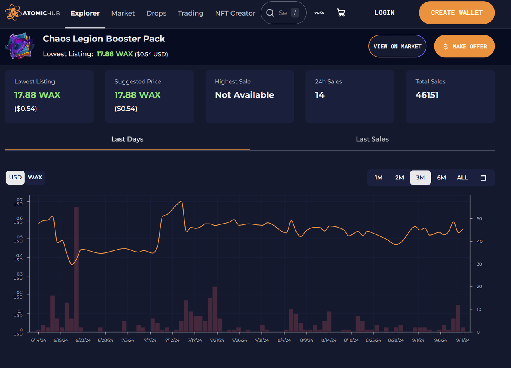Select the 6M time range
The image size is (511, 368).
[441, 178]
